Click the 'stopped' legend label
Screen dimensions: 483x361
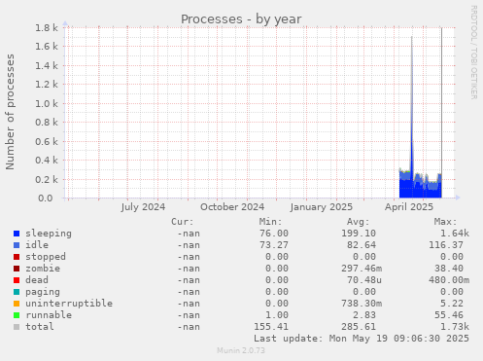pyautogui.click(x=46, y=257)
